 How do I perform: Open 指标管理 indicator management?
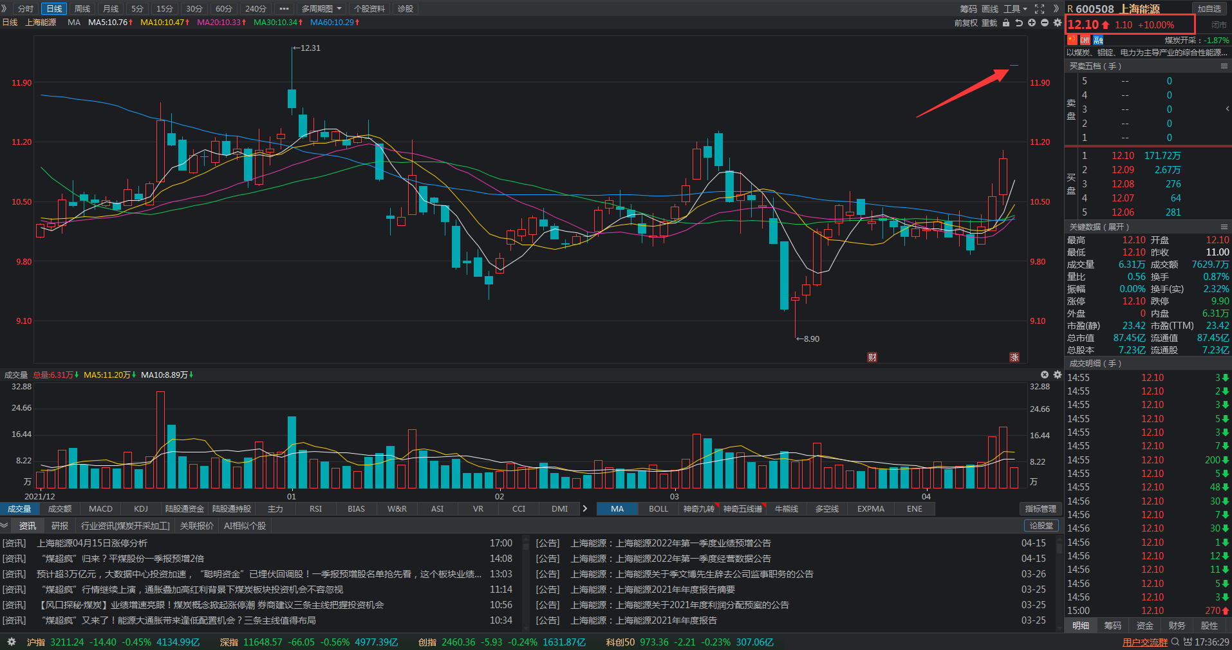pyautogui.click(x=1041, y=508)
